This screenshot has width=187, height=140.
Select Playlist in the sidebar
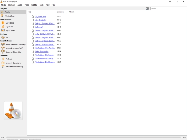[x=13, y=12]
